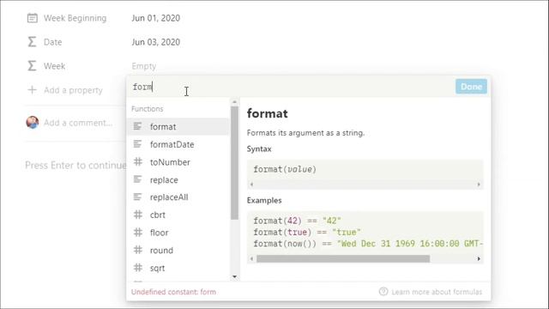Click the Undefined constant: form error
The width and height of the screenshot is (549, 309).
(173, 292)
